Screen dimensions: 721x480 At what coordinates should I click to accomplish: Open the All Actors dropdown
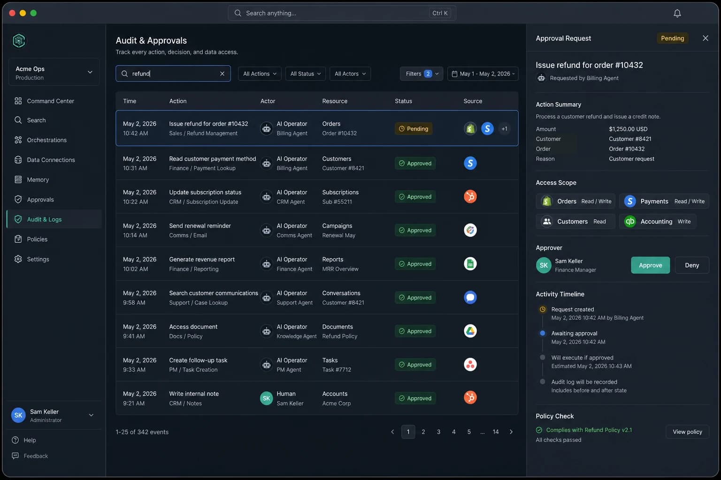click(350, 74)
